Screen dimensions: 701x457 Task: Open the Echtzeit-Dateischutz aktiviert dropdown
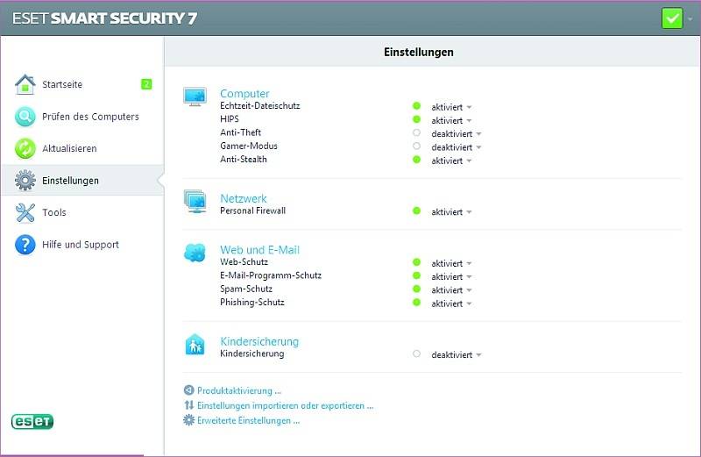451,107
